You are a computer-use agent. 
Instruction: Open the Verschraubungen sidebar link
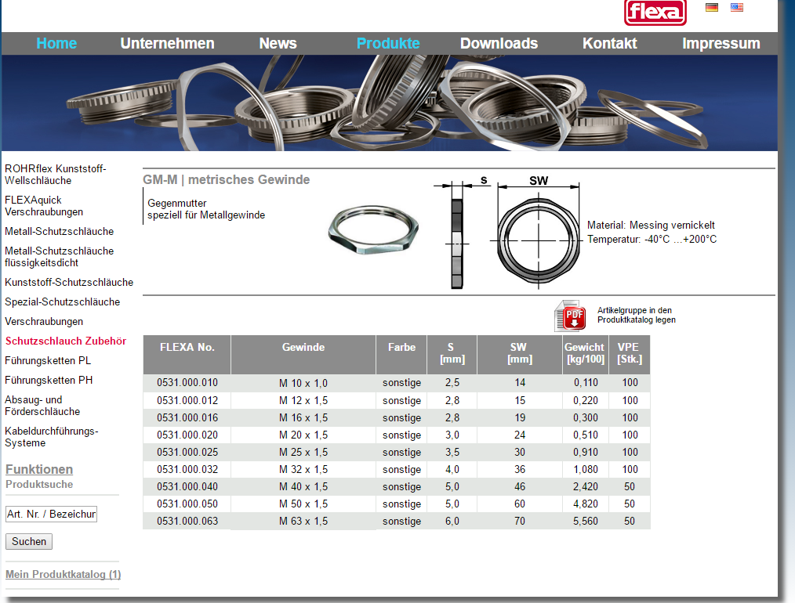(x=44, y=322)
